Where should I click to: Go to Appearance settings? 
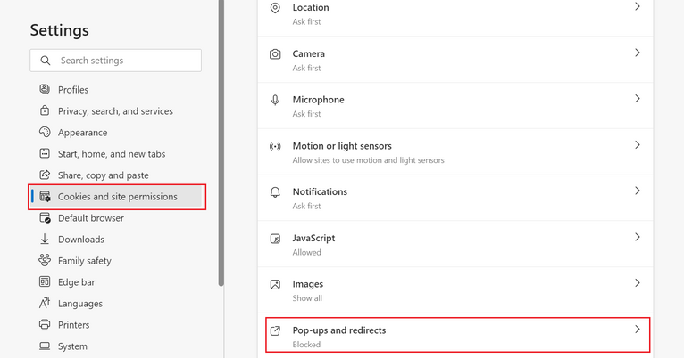[x=82, y=133]
